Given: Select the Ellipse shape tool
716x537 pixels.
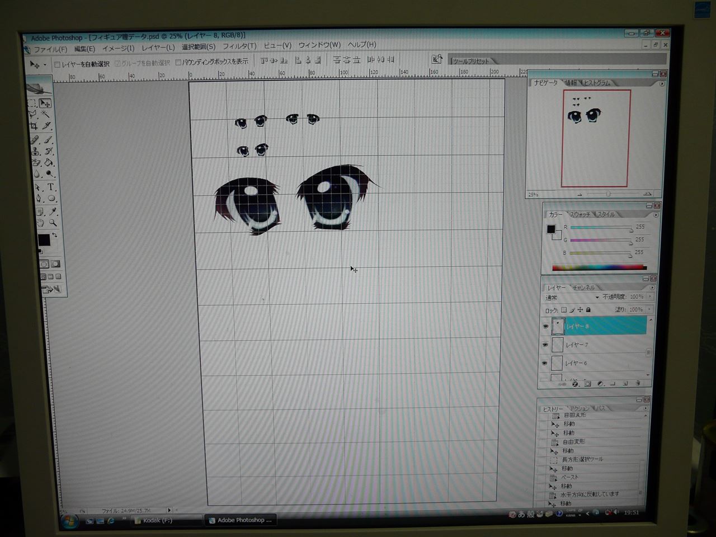Looking at the screenshot, I should click(51, 198).
